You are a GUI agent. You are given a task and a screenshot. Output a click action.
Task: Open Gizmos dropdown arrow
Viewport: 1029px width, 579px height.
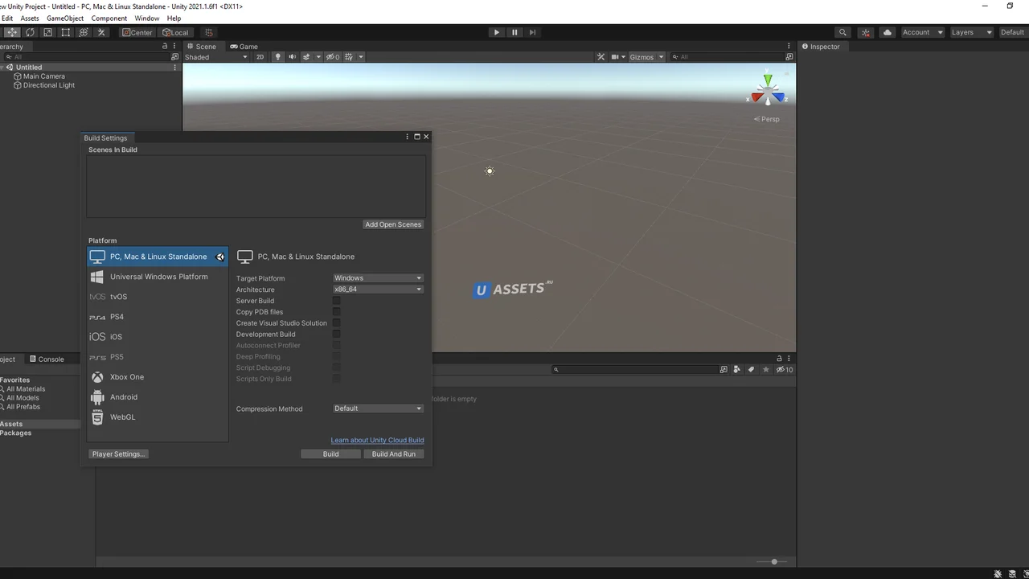[x=662, y=57]
